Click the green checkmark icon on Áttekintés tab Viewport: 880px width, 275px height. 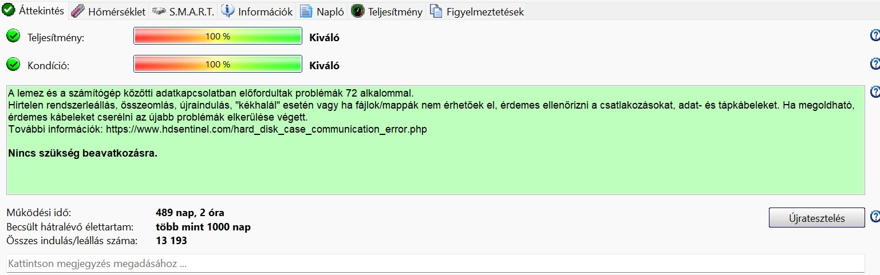point(9,11)
